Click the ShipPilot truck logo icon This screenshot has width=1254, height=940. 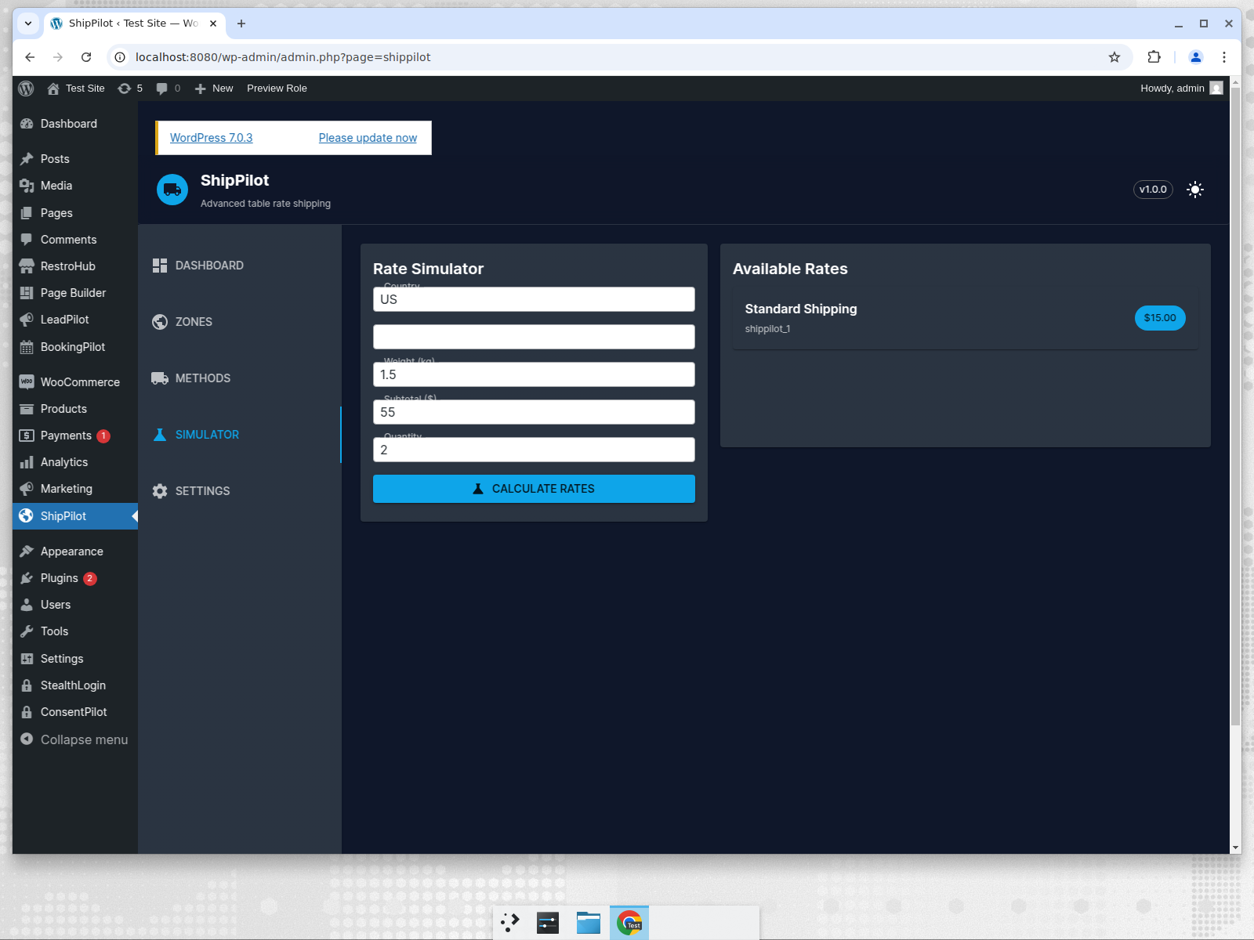172,190
